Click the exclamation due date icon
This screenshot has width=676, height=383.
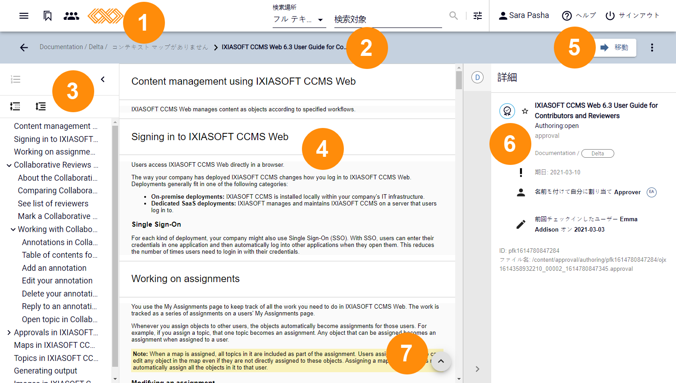coord(521,173)
